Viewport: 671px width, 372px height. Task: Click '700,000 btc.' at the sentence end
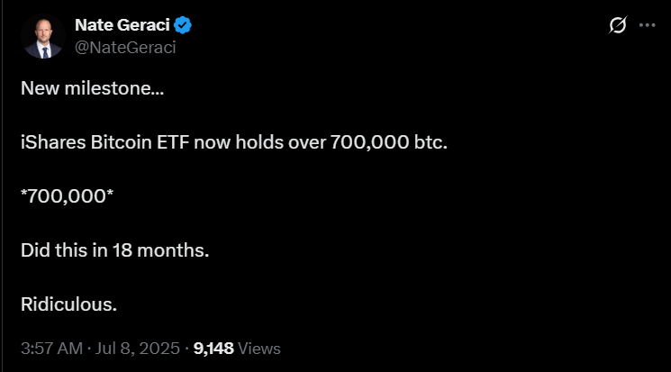click(x=388, y=142)
